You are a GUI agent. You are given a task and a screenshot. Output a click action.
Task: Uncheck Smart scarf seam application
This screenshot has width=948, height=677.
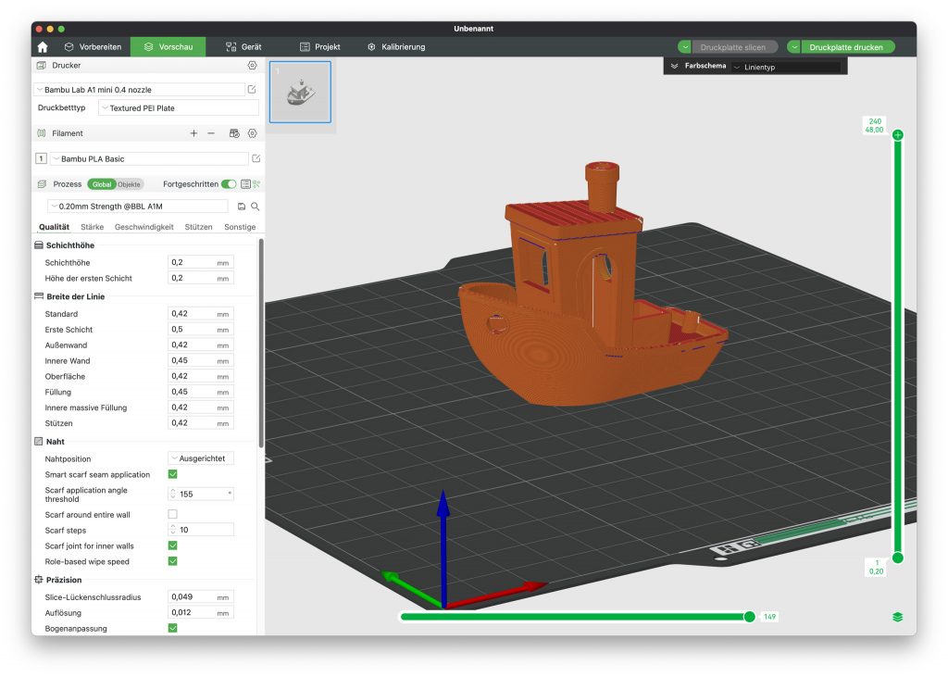coord(172,474)
